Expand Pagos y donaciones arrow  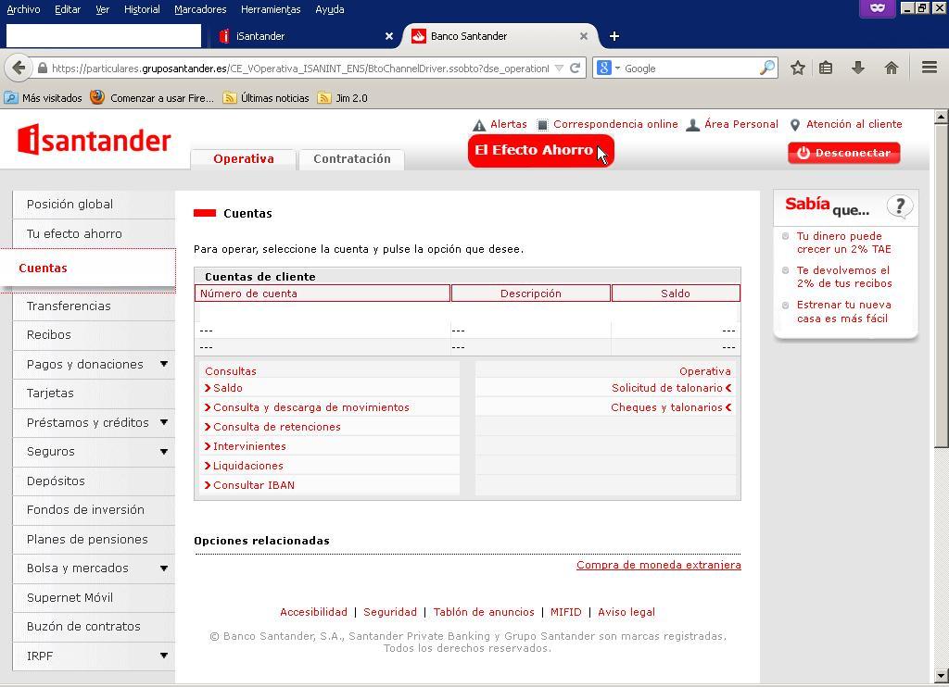pyautogui.click(x=163, y=364)
